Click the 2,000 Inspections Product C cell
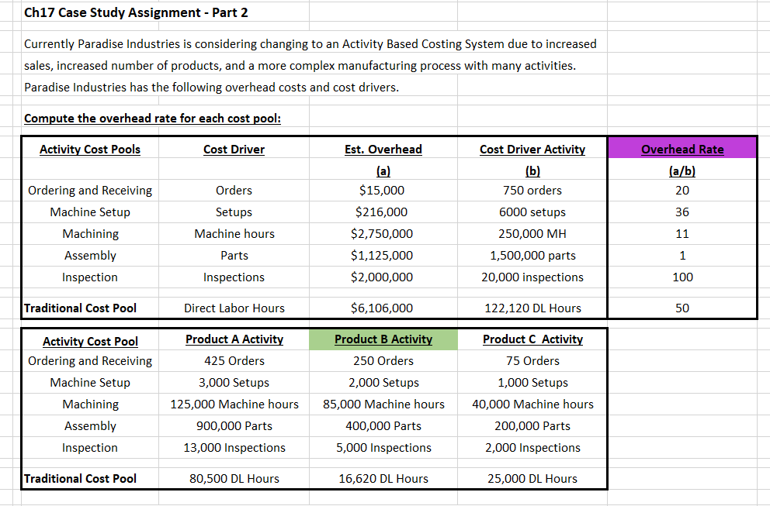This screenshot has height=506, width=770. point(532,447)
